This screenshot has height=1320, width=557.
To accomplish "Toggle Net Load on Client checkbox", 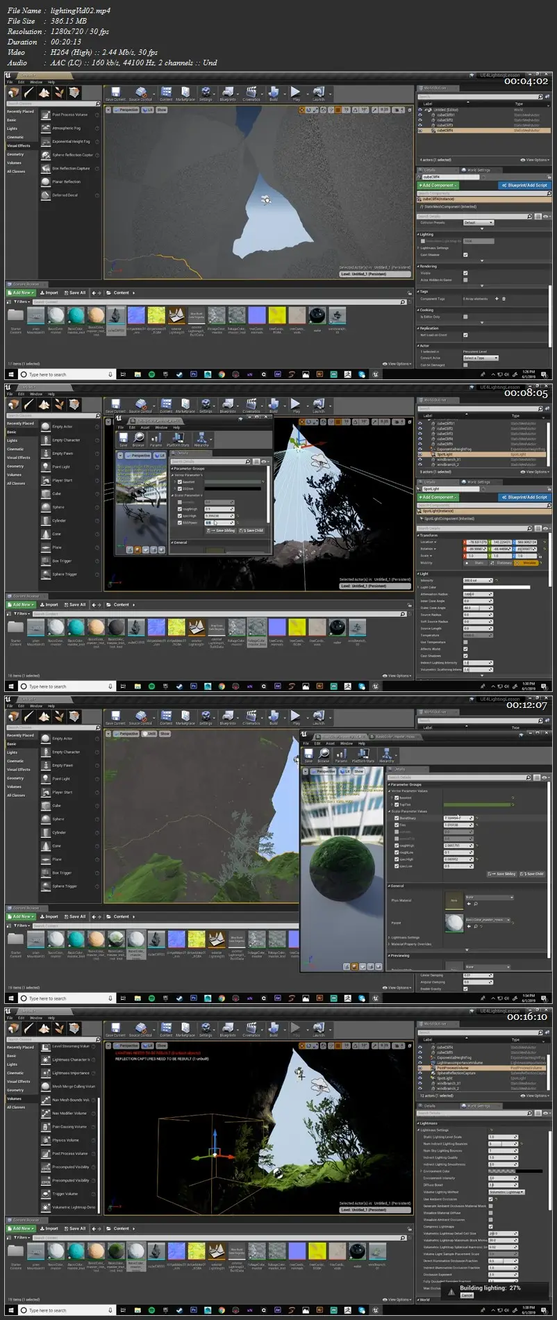I will point(465,335).
